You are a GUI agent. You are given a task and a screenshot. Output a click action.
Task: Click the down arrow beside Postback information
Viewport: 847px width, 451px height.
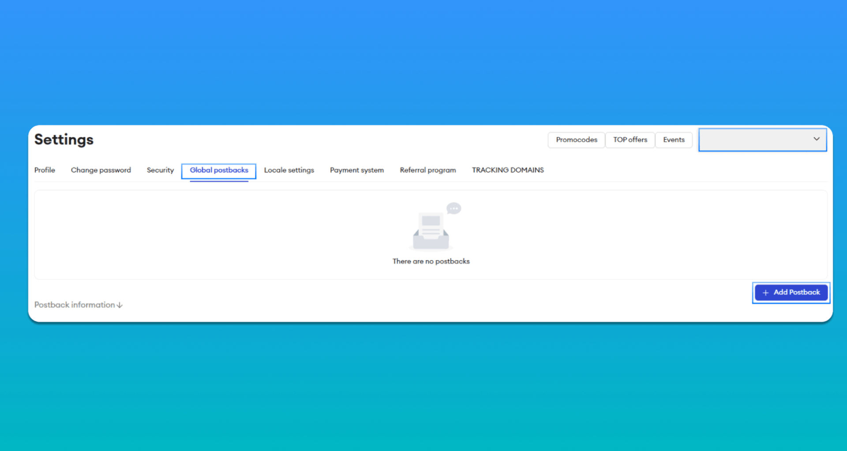pos(120,305)
